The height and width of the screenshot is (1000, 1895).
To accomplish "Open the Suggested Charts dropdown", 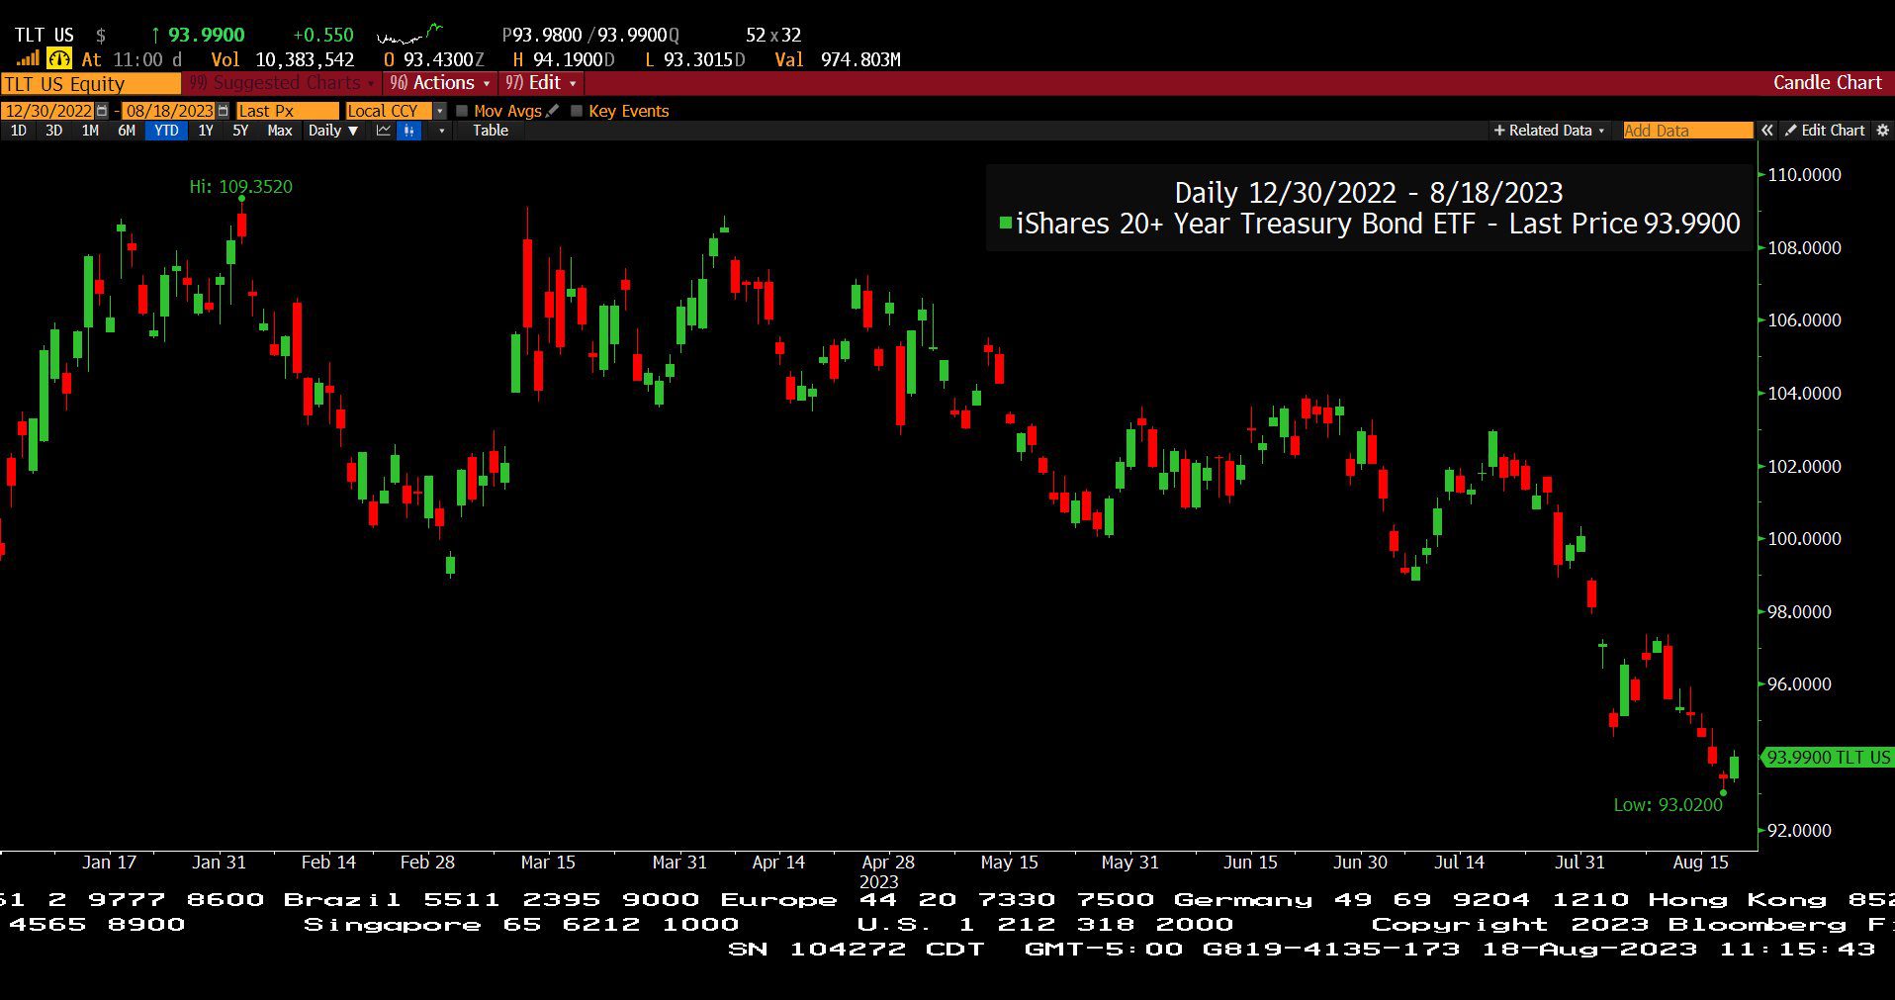I will (282, 83).
